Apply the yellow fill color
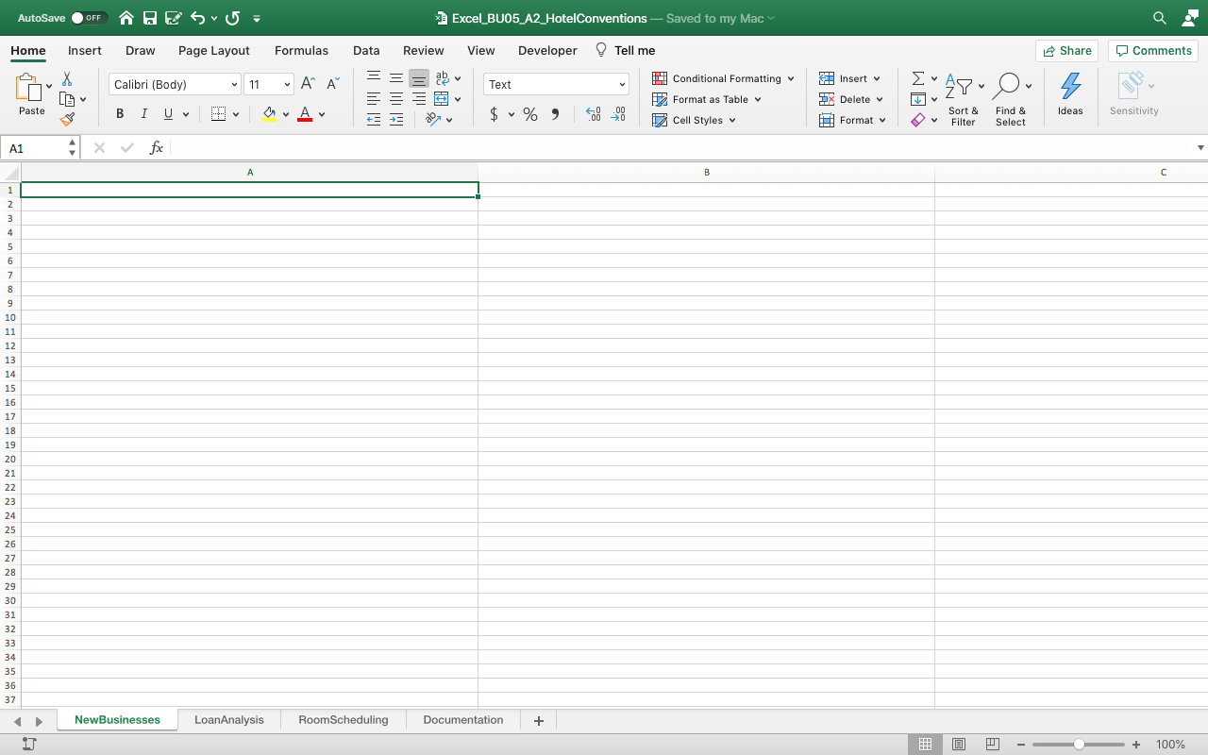 click(269, 114)
